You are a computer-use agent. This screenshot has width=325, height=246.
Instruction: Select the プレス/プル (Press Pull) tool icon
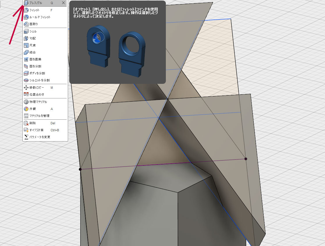click(x=26, y=3)
